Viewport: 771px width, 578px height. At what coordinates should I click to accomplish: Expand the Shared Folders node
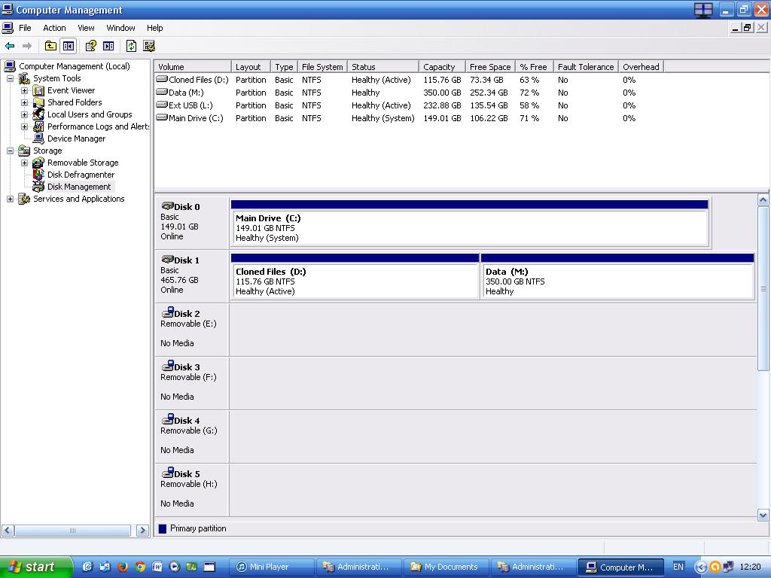coord(24,102)
